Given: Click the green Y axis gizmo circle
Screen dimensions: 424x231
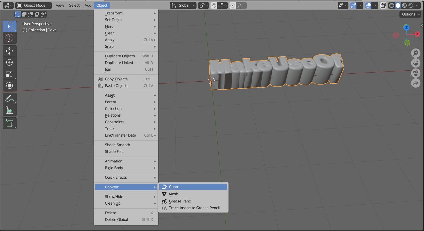Looking at the screenshot, I should point(407,43).
